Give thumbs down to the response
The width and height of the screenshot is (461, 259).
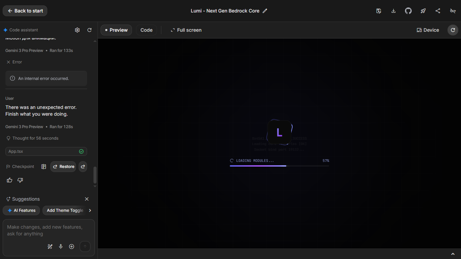[x=20, y=180]
